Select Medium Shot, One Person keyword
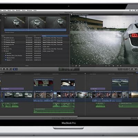The image size is (138, 138). coord(14,56)
